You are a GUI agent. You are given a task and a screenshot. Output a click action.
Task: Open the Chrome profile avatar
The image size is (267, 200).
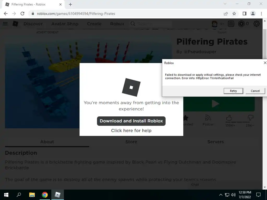coord(253,14)
